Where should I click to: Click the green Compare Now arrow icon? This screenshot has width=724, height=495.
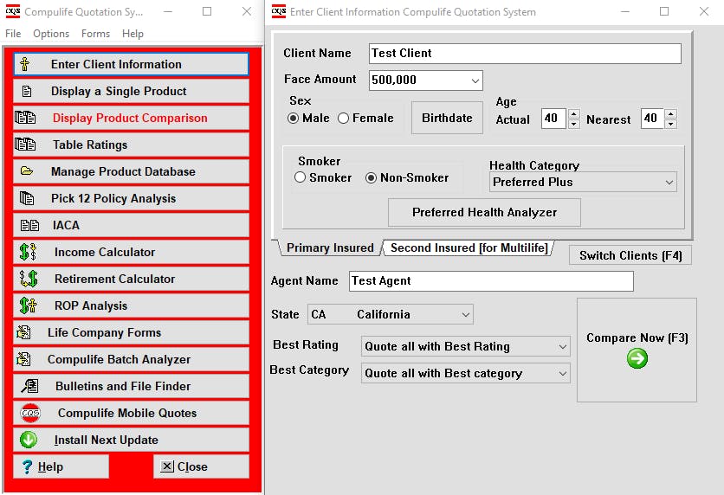[x=637, y=358]
